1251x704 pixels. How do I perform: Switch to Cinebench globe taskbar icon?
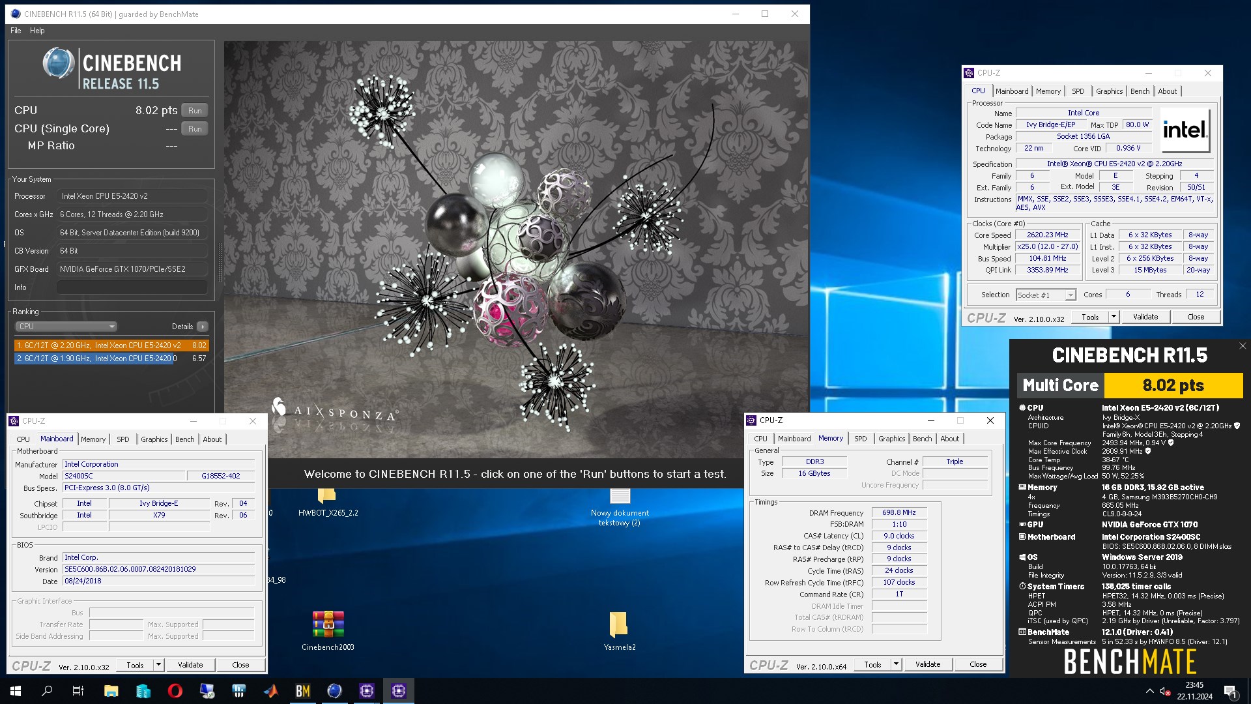point(334,691)
